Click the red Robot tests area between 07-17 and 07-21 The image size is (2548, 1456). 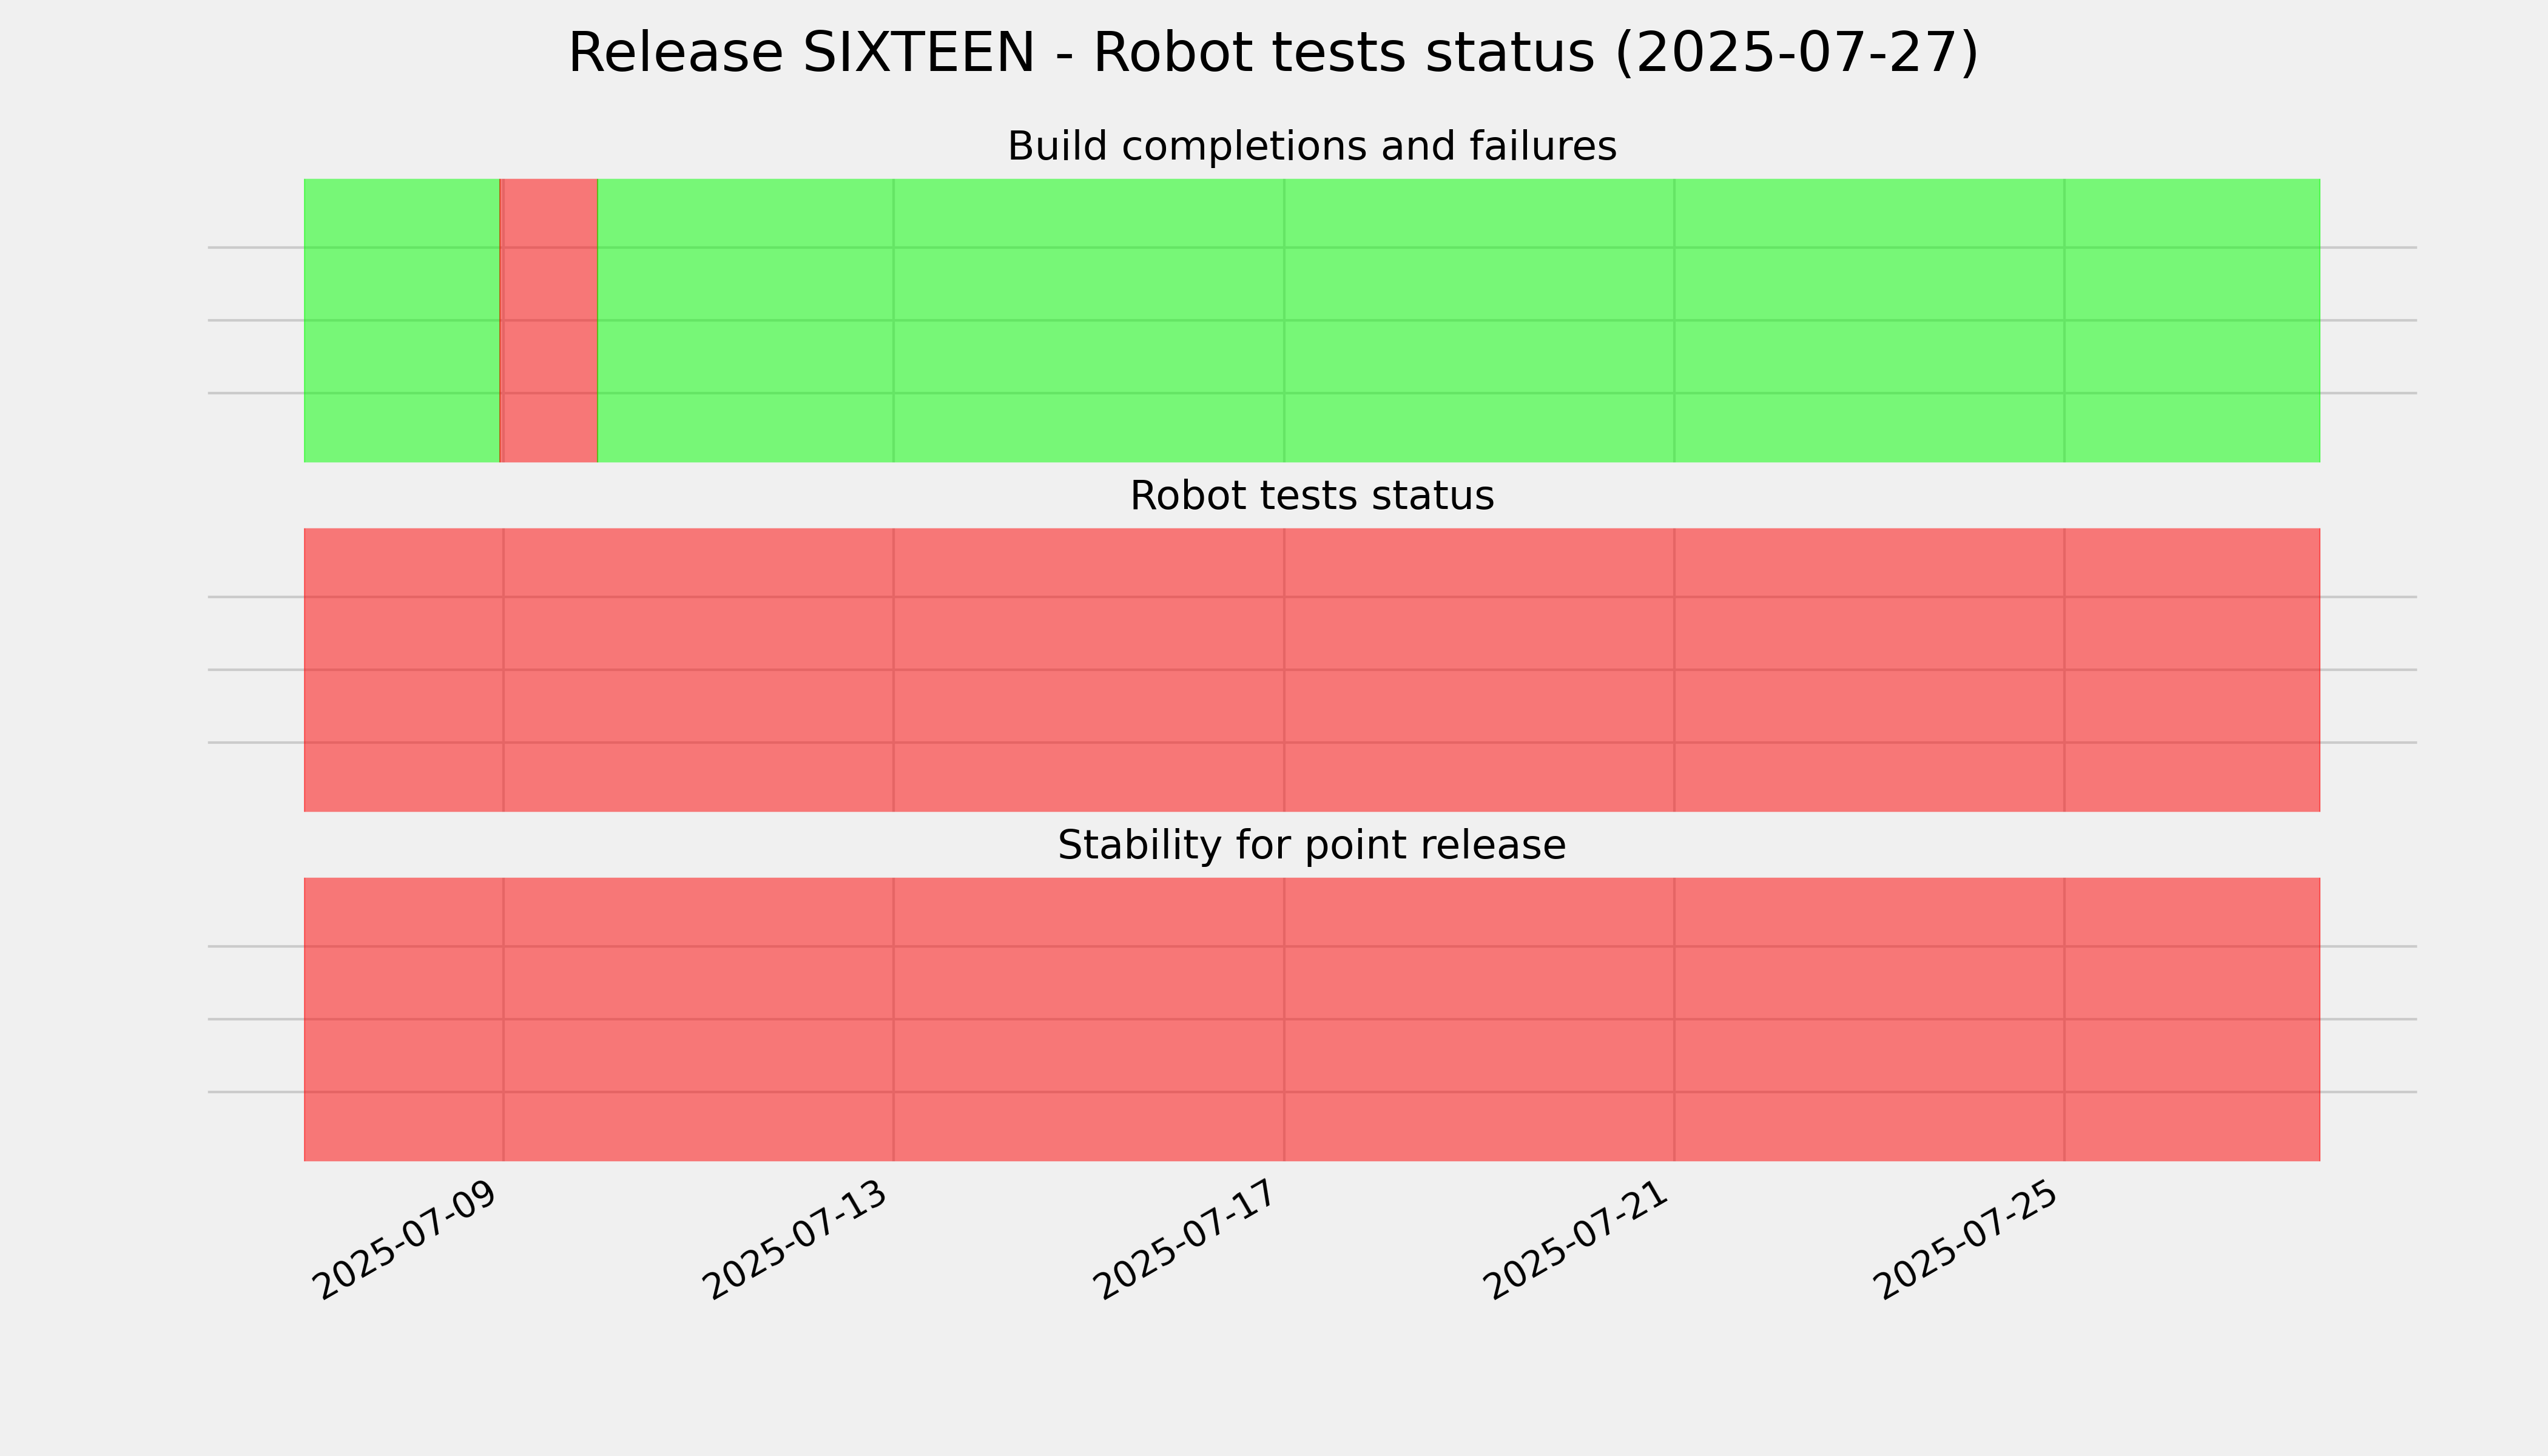point(1479,670)
